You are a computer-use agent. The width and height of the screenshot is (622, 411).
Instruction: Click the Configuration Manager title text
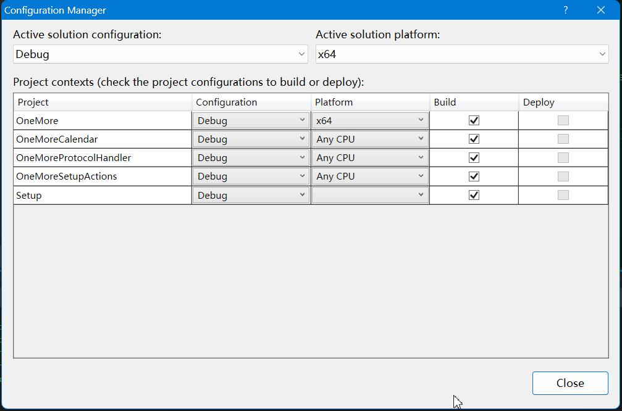tap(55, 10)
